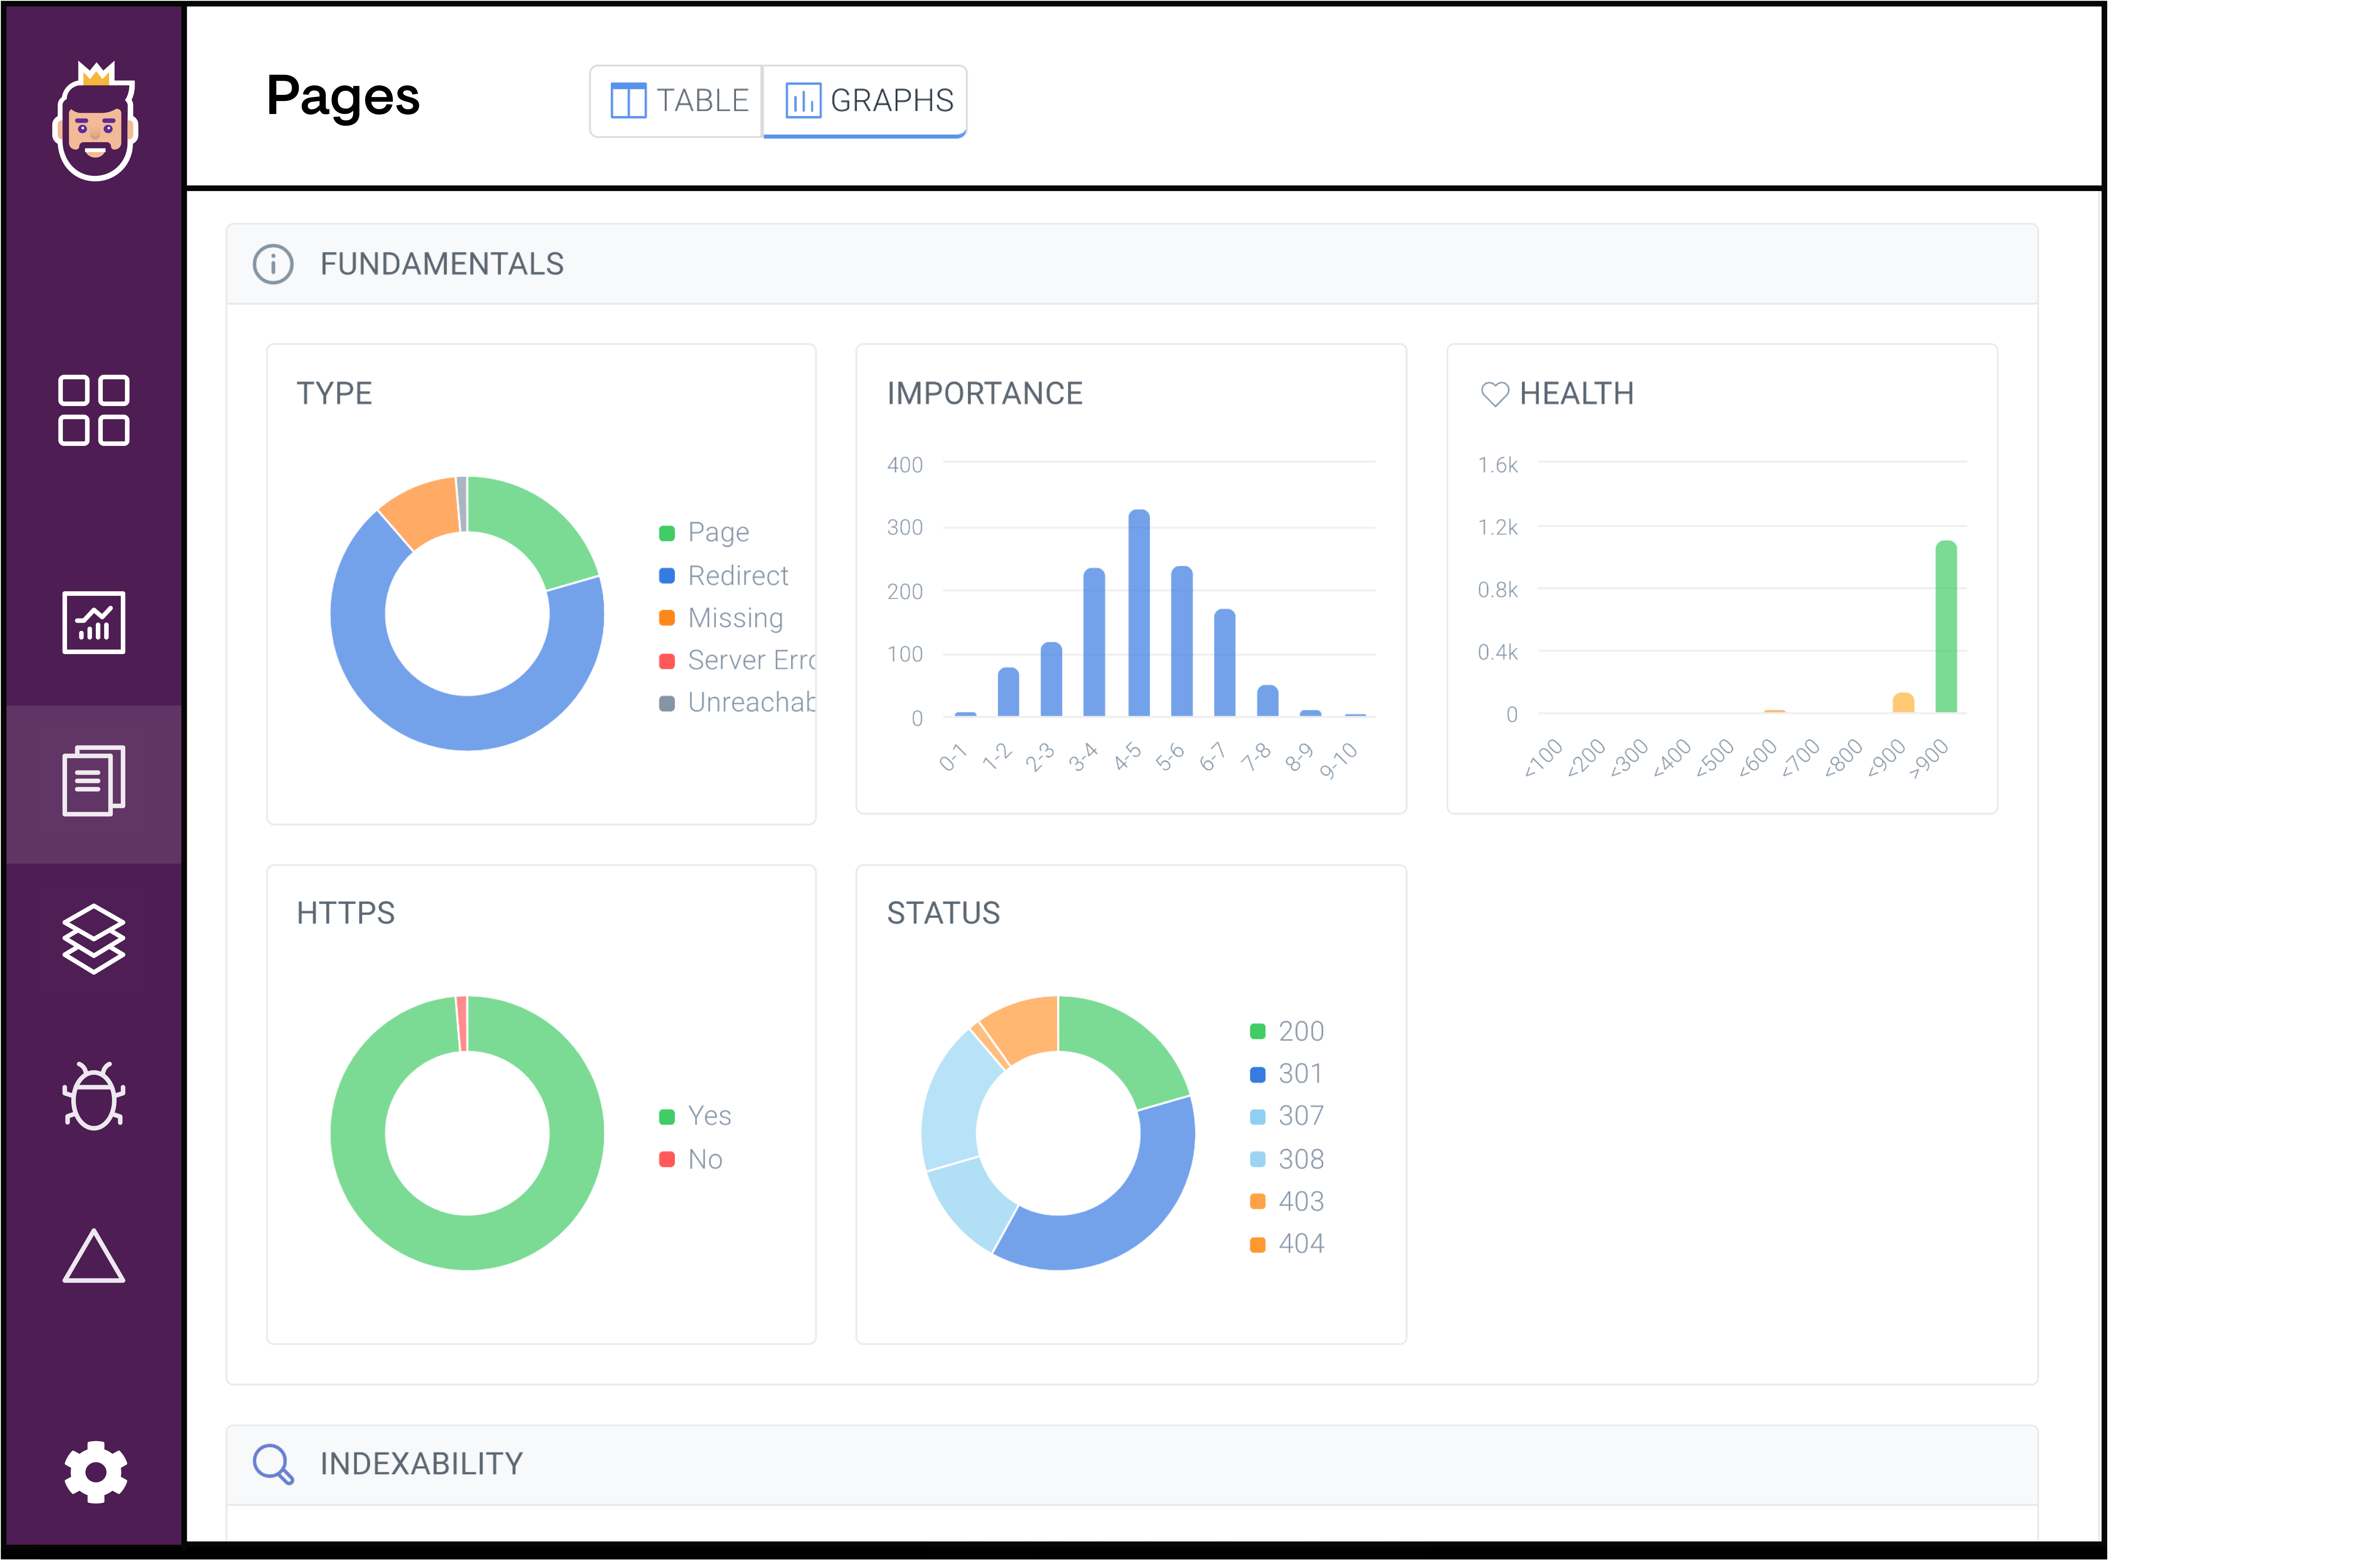The width and height of the screenshot is (2360, 1568).
Task: Collapse the FUNDAMENTALS section header
Action: tap(442, 264)
